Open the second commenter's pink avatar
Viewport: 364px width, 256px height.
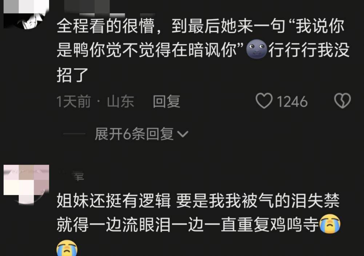26,184
